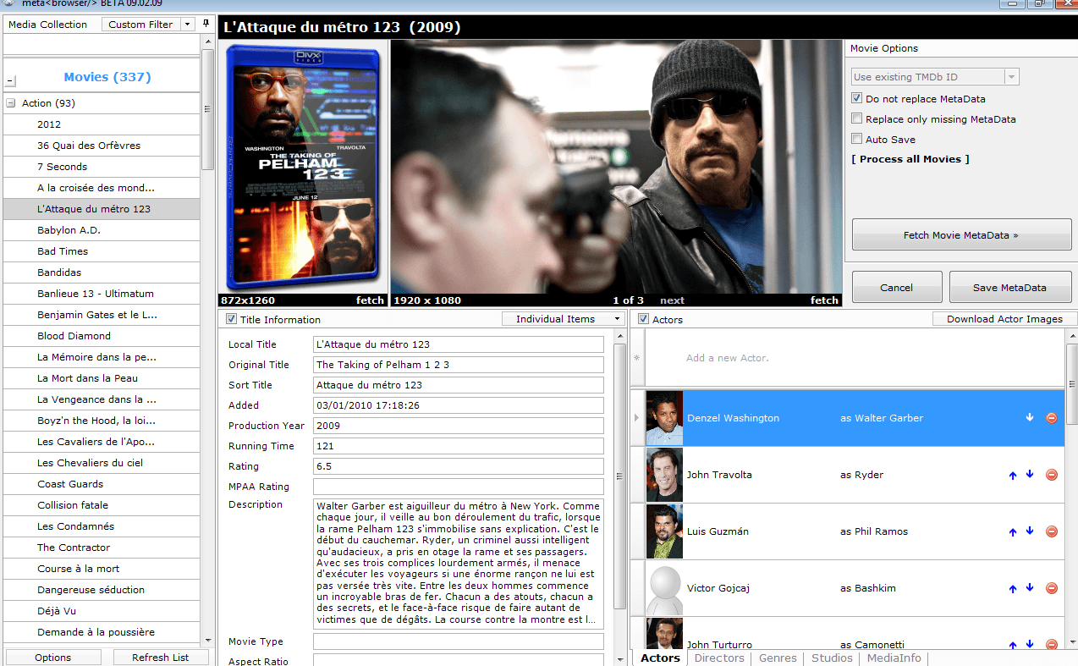1078x666 pixels.
Task: Select the Pelham 123 cover thumbnail
Action: point(303,167)
